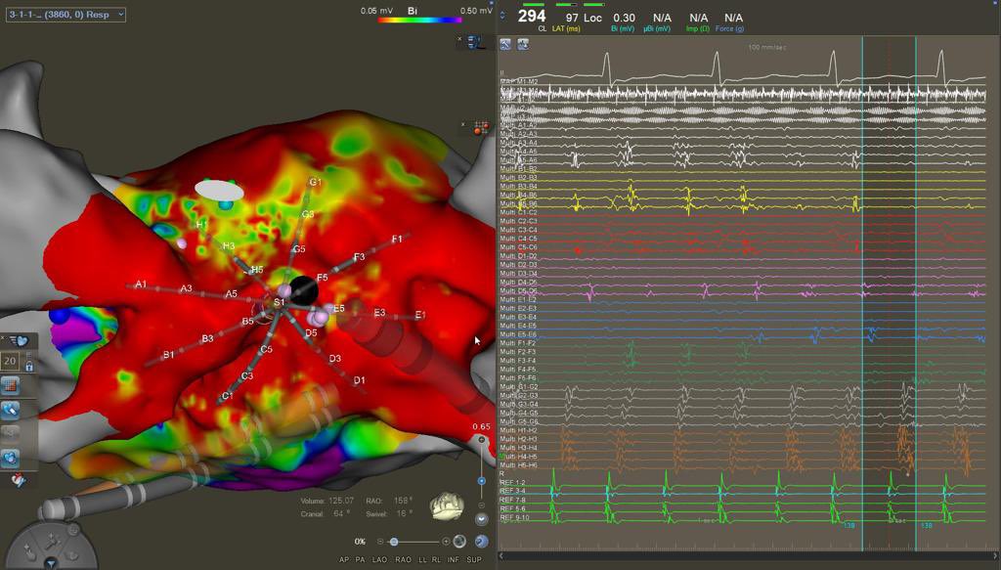
Task: Toggle the padlock lock icon
Action: pos(28,365)
